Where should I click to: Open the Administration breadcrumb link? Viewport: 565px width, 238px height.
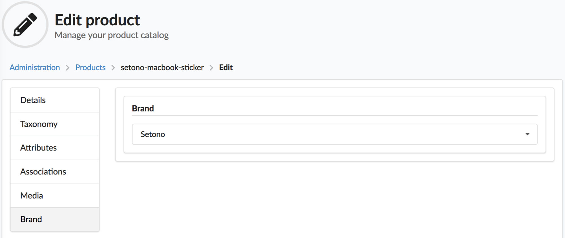tap(35, 68)
